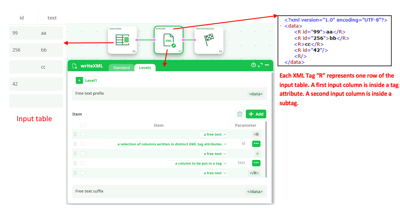The height and width of the screenshot is (208, 400).
Task: Click the green plus icon next to Level1
Action: click(79, 81)
